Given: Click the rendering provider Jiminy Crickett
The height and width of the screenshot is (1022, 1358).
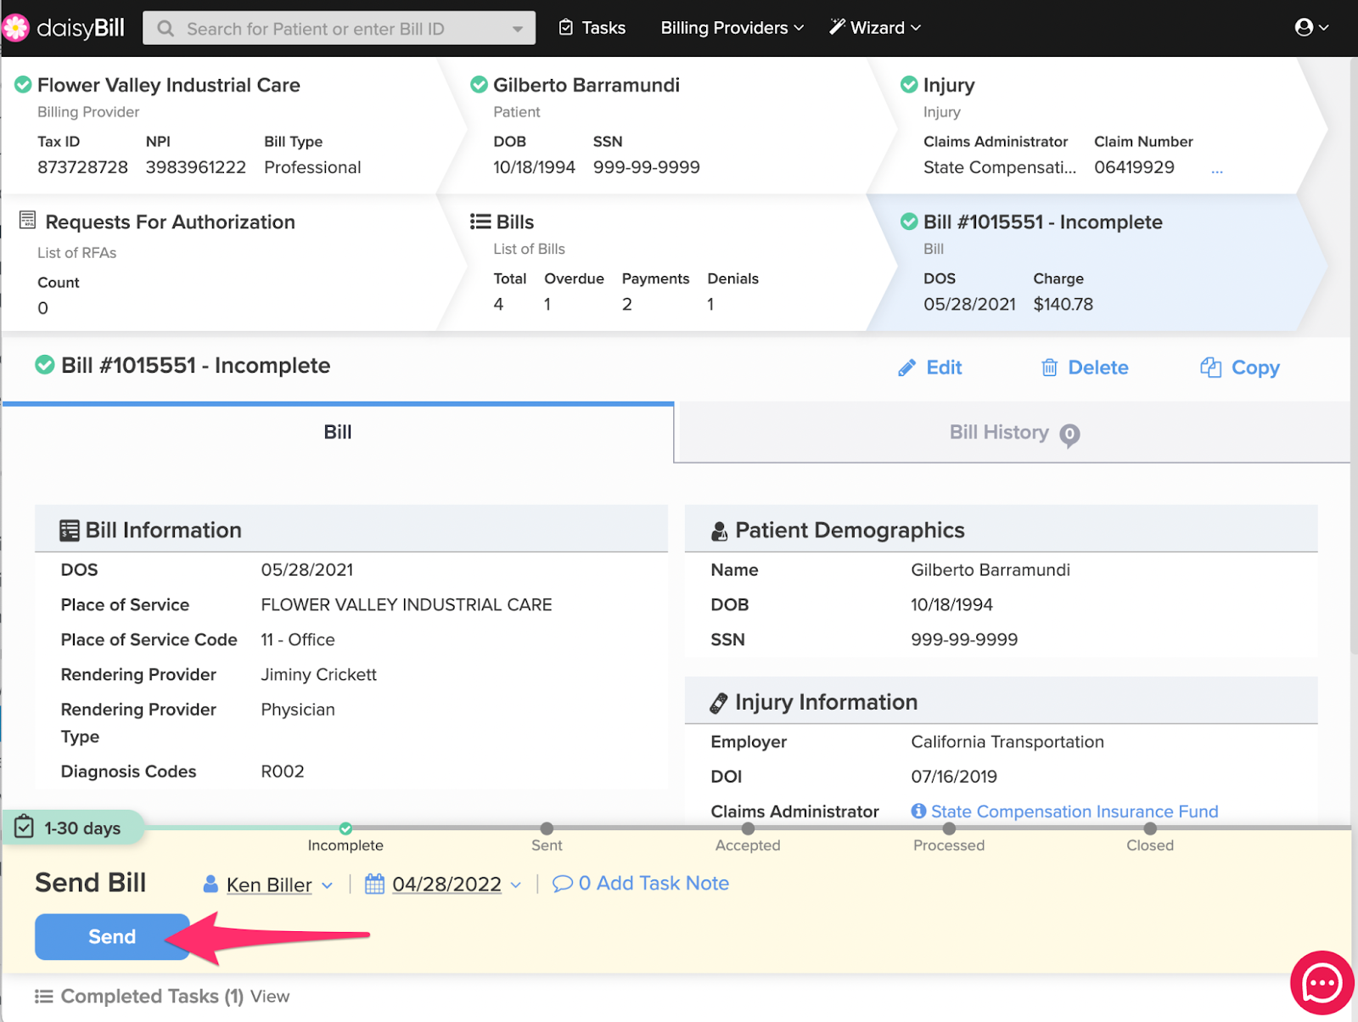Looking at the screenshot, I should 319,675.
